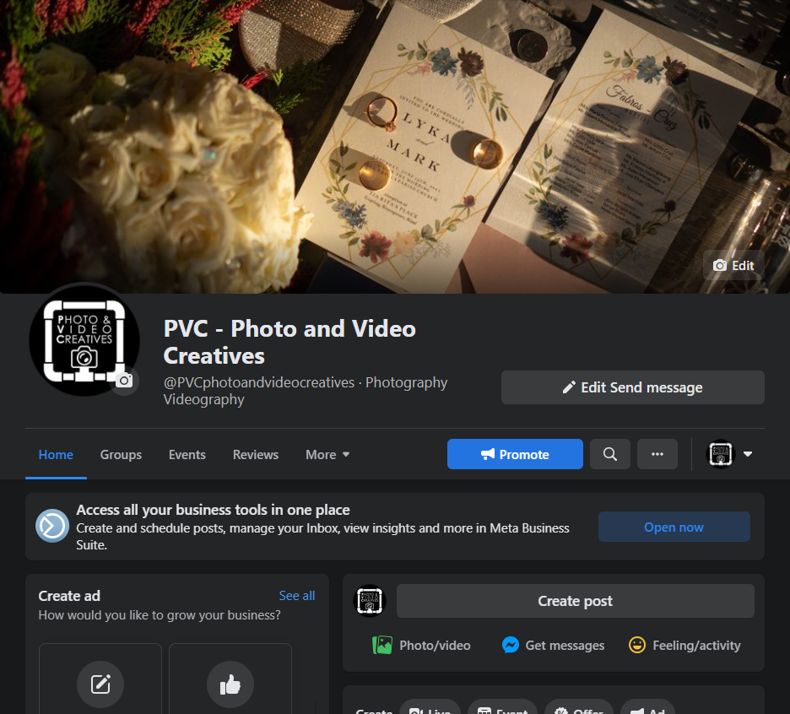This screenshot has height=714, width=790.
Task: Click the Edit cover photo button
Action: 733,266
